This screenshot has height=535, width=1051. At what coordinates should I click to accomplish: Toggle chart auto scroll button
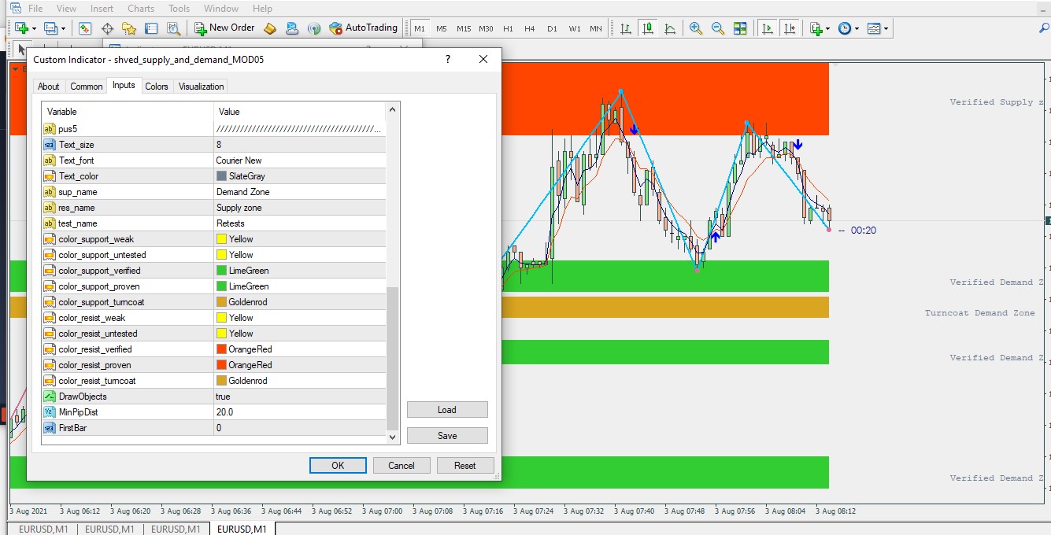pos(766,28)
